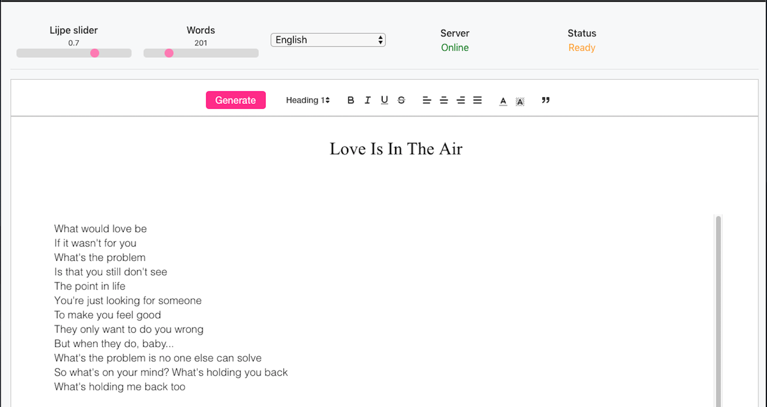Align text to the right
Viewport: 767px width, 407px height.
[x=460, y=100]
